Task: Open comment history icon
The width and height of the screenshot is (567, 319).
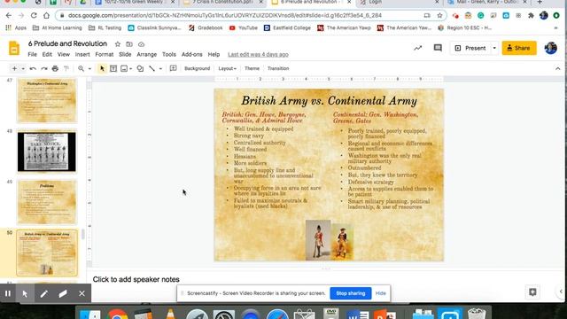Action: click(438, 48)
